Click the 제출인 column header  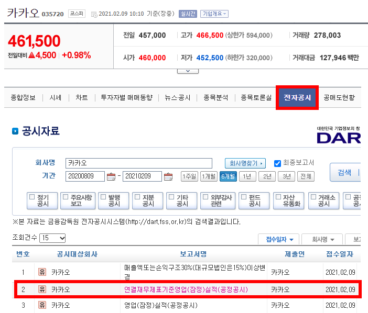point(295,254)
